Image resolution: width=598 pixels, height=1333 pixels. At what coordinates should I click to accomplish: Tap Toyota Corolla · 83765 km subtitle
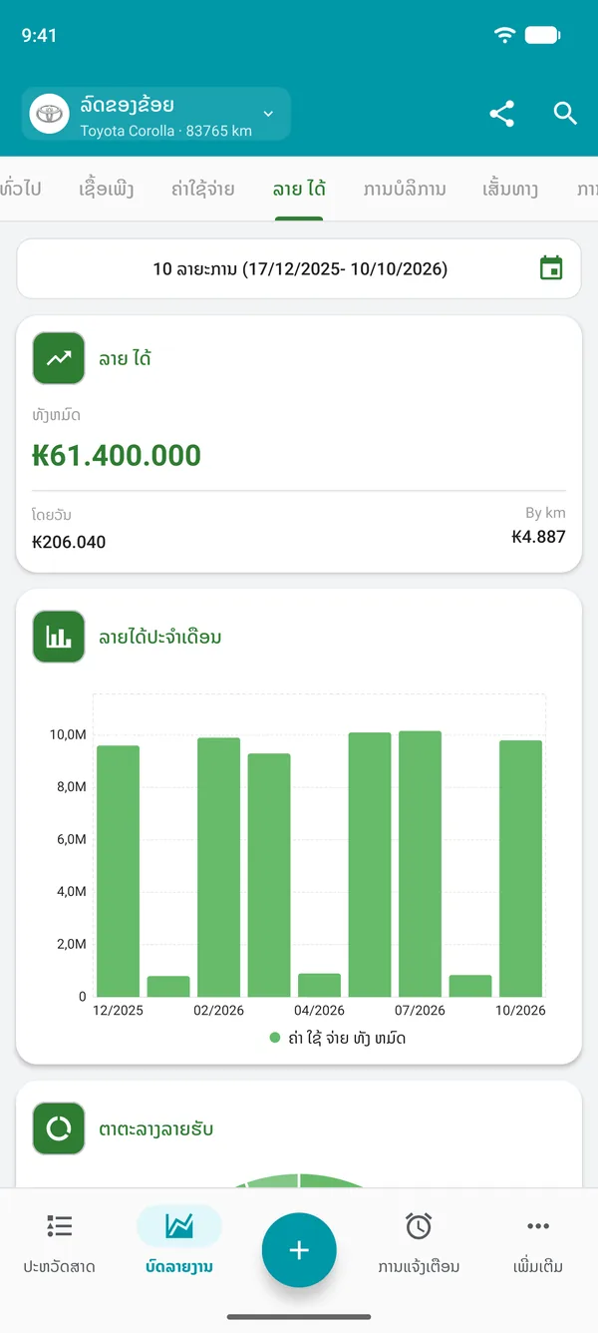pyautogui.click(x=165, y=131)
